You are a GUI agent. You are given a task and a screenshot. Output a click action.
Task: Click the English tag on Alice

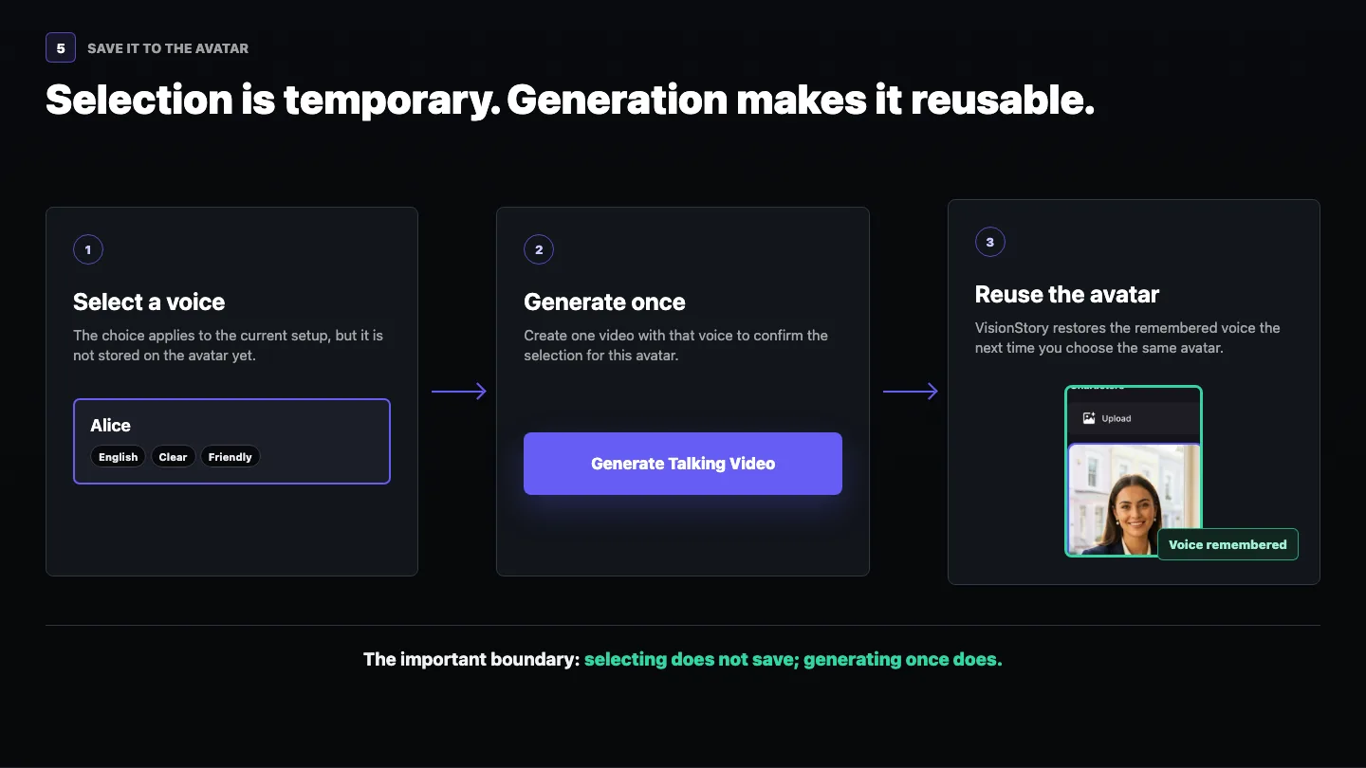(x=119, y=457)
